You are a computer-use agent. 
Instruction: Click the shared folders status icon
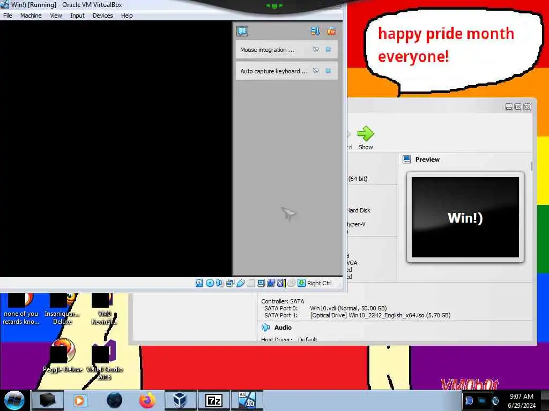point(250,283)
